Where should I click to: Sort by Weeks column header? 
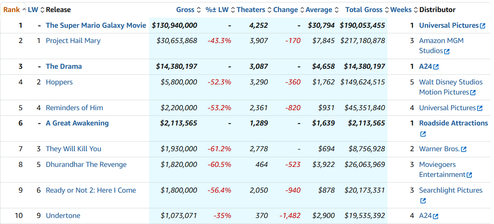401,10
